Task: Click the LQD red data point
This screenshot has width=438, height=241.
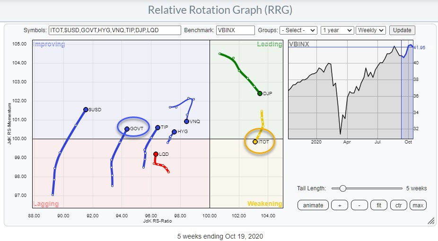Action: pos(156,154)
